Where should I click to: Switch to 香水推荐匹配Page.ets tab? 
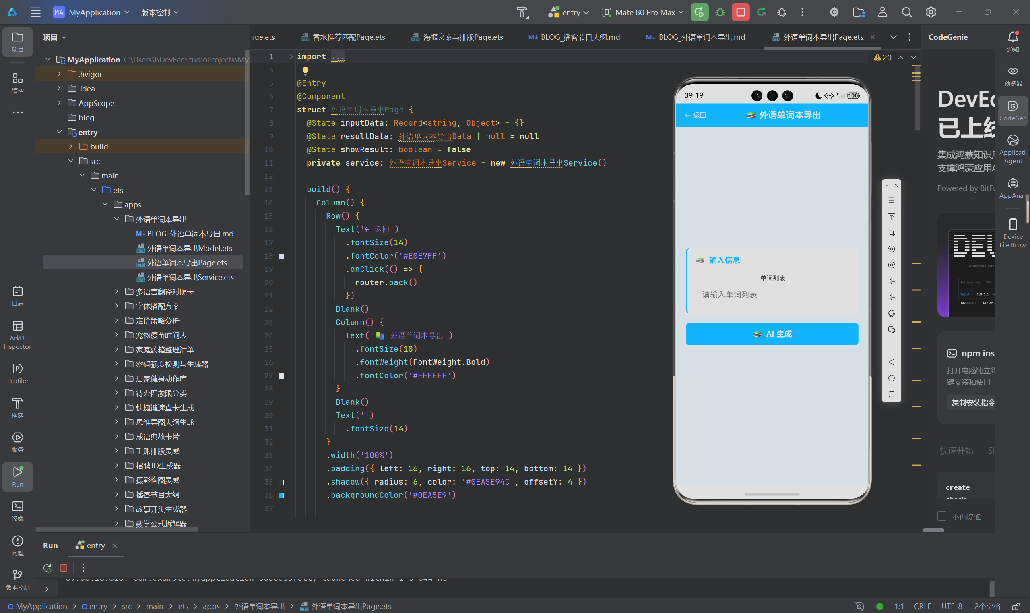click(x=343, y=37)
